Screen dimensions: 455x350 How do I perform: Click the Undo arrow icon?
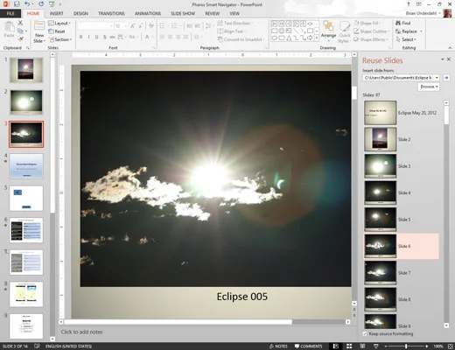point(27,4)
